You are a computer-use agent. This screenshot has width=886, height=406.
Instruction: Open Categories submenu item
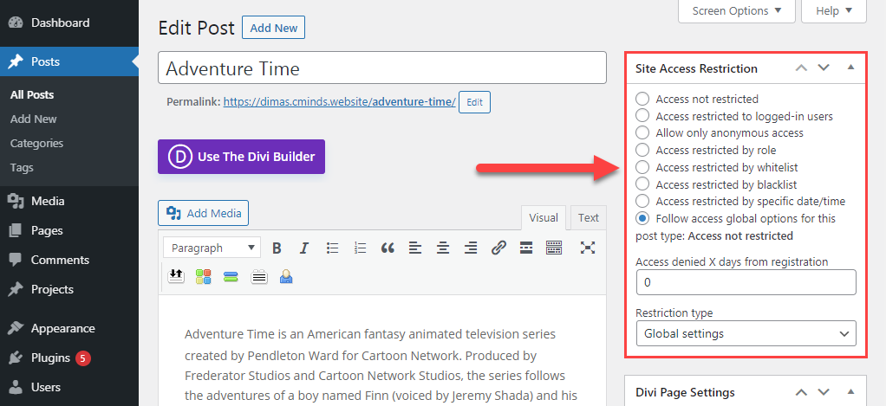click(x=36, y=143)
